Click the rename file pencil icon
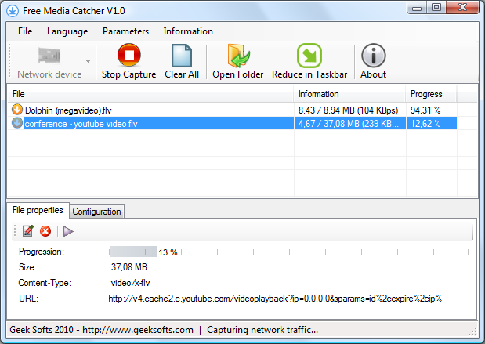Screen dimensions: 485x344 pos(28,231)
